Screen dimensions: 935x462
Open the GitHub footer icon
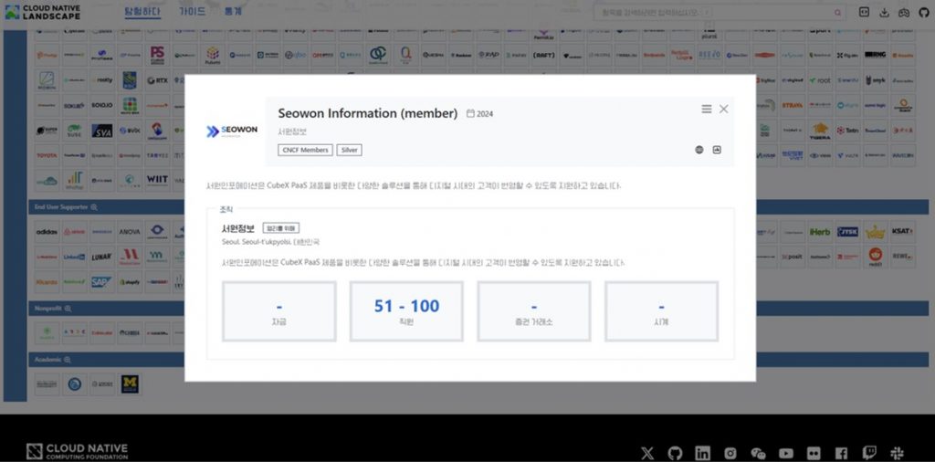[x=675, y=453]
